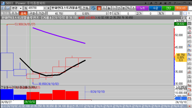Click the yellow 40,750 price marker
Viewport: 192px width, 108px height.
coord(181,57)
